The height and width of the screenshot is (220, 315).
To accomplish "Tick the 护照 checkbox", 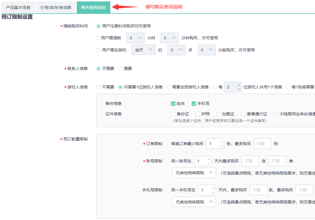I will click(x=198, y=114).
